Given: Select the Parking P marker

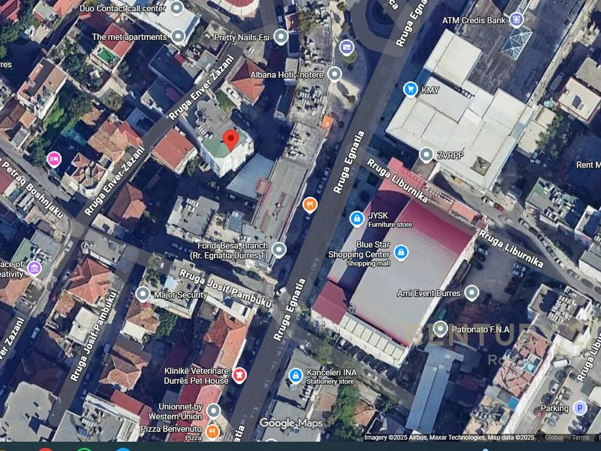Looking at the screenshot, I should (580, 408).
